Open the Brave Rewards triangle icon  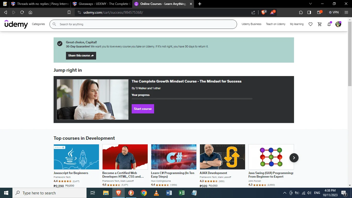[273, 12]
